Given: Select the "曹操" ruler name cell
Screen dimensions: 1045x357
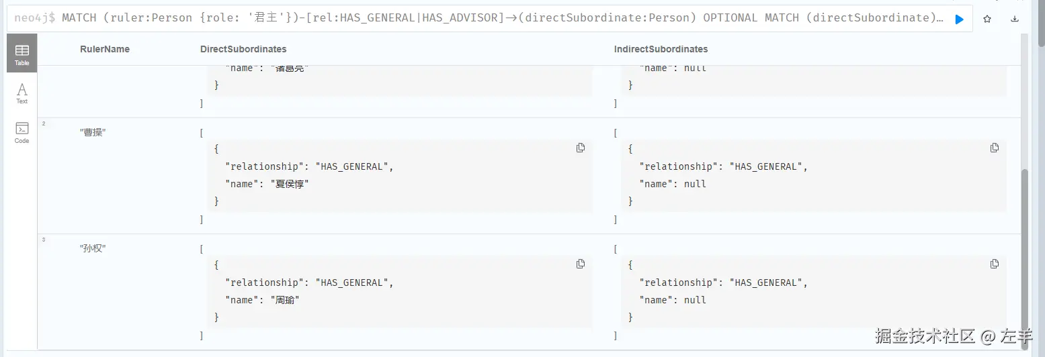Looking at the screenshot, I should (93, 132).
